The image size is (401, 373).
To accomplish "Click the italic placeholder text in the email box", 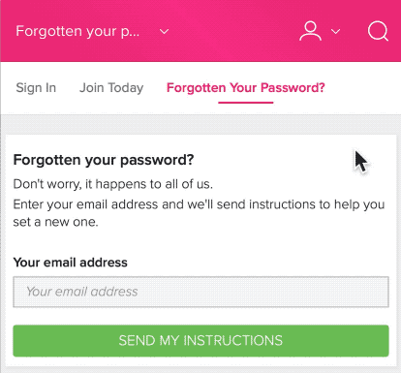I will [82, 292].
